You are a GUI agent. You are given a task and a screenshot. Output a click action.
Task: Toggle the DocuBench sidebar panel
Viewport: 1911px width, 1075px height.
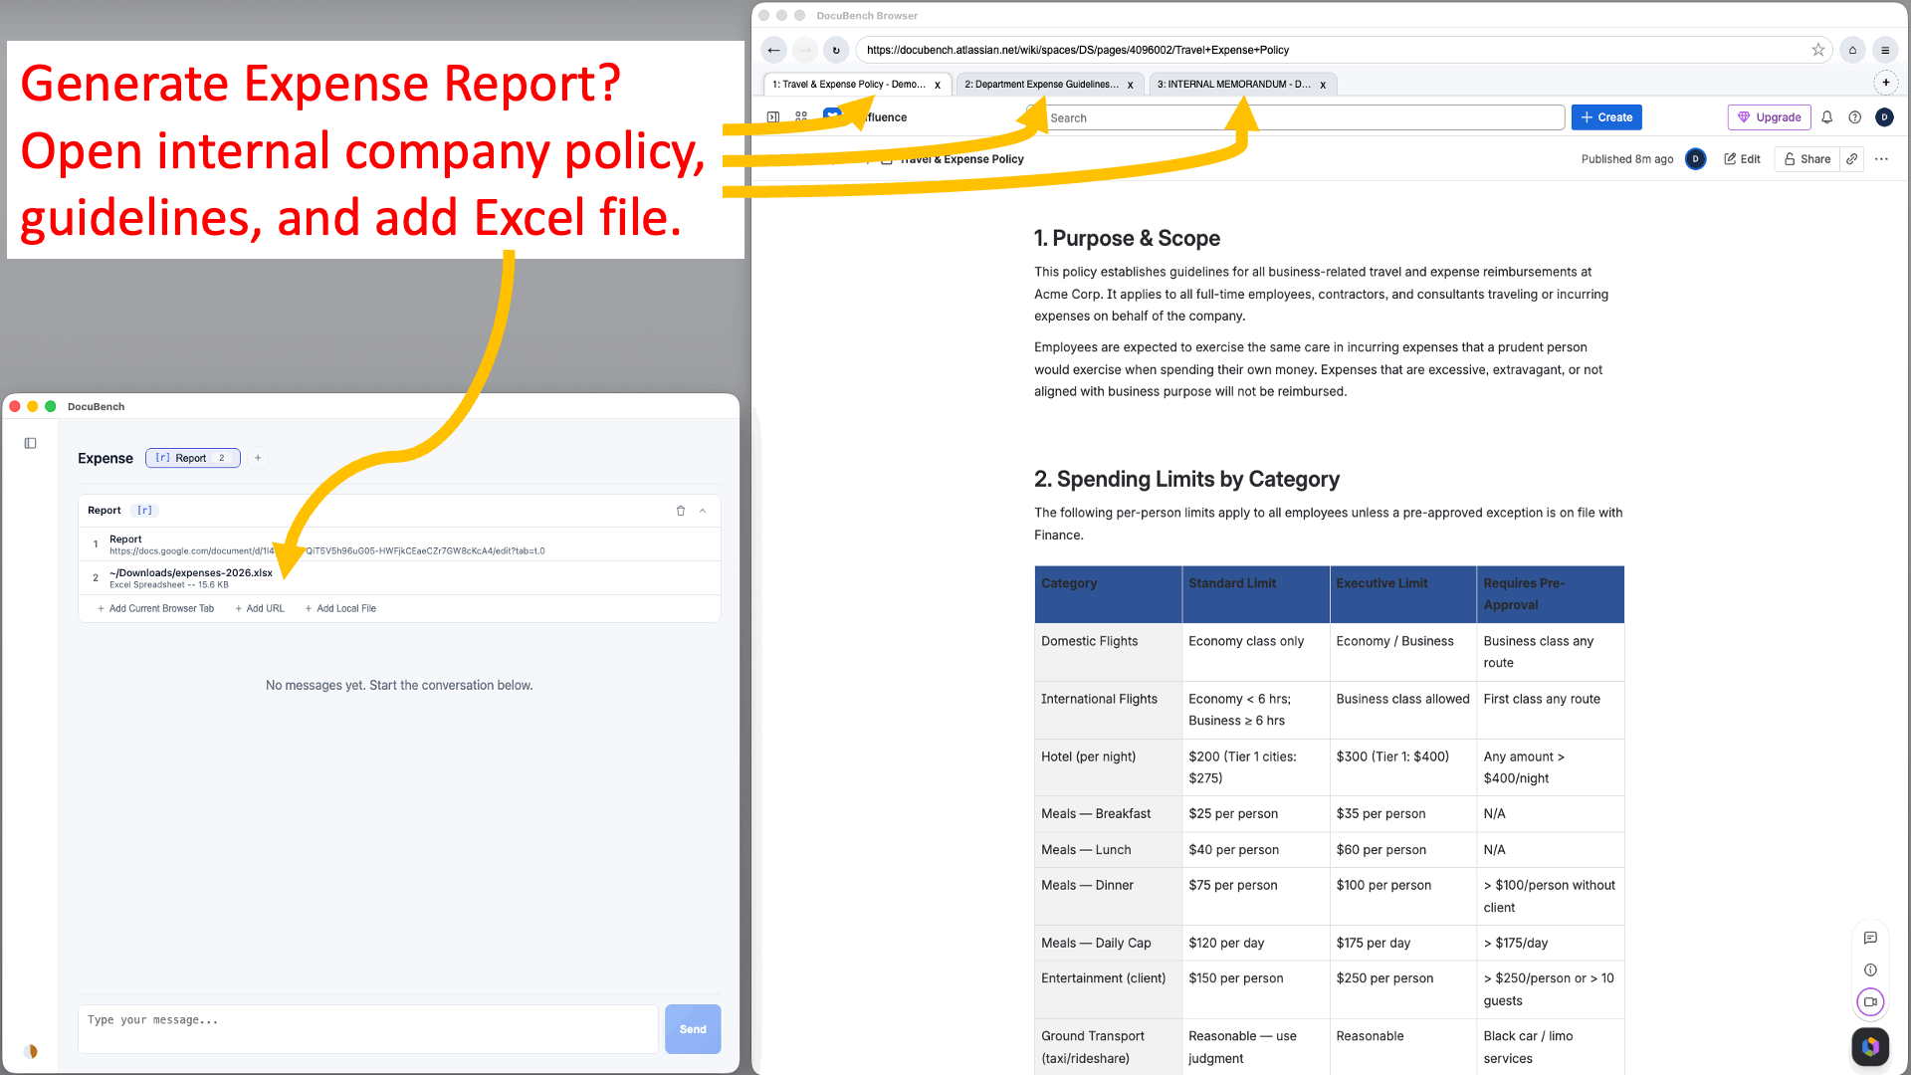click(31, 444)
